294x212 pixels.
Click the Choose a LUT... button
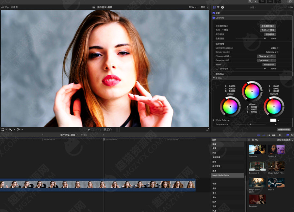(266, 56)
